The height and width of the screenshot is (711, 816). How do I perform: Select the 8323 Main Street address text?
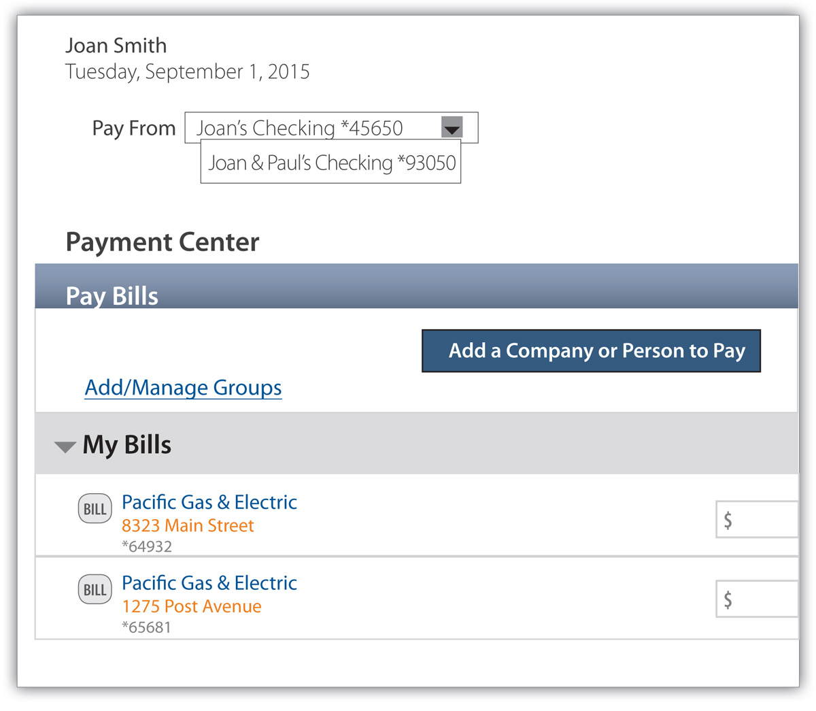click(x=188, y=526)
